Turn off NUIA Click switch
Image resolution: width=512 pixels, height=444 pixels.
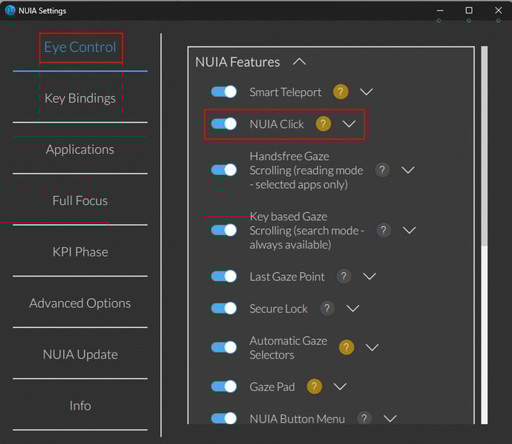[x=224, y=124]
